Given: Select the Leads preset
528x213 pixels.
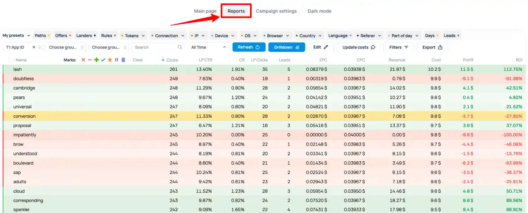Looking at the screenshot, I should click(x=452, y=35).
